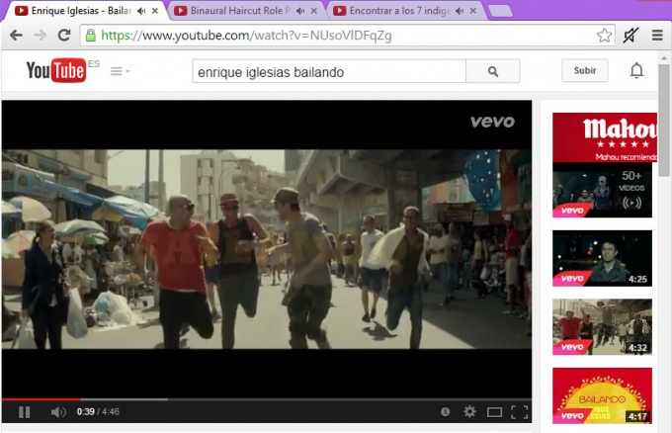Open the notifications bell

point(636,71)
